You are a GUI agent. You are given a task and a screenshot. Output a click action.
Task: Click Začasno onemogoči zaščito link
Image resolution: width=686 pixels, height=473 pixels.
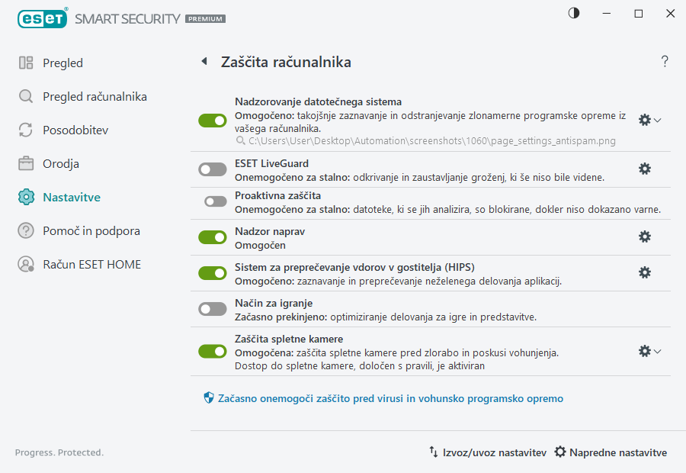click(x=383, y=397)
